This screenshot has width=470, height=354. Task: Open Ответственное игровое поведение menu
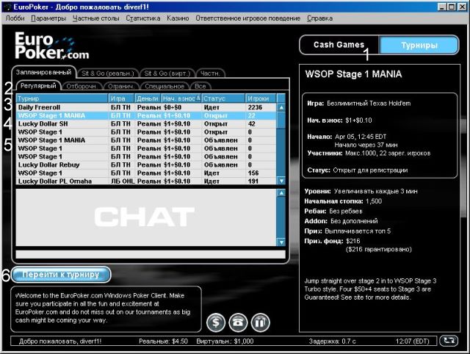point(248,18)
